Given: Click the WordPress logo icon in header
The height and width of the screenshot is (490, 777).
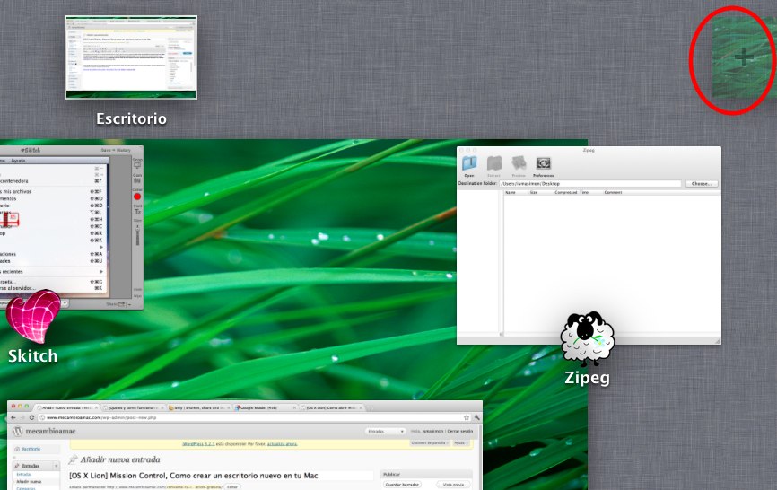Looking at the screenshot, I should (18, 432).
